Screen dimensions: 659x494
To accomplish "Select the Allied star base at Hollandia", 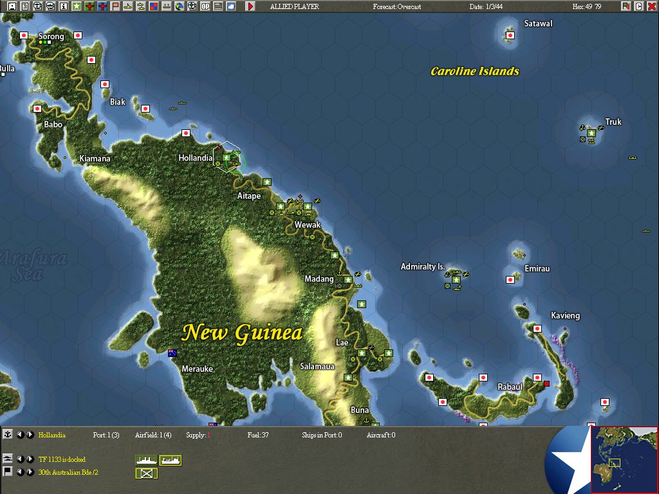I will (x=226, y=158).
